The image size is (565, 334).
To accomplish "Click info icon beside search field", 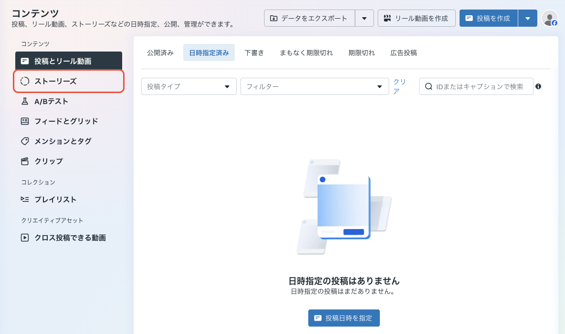I will click(538, 86).
